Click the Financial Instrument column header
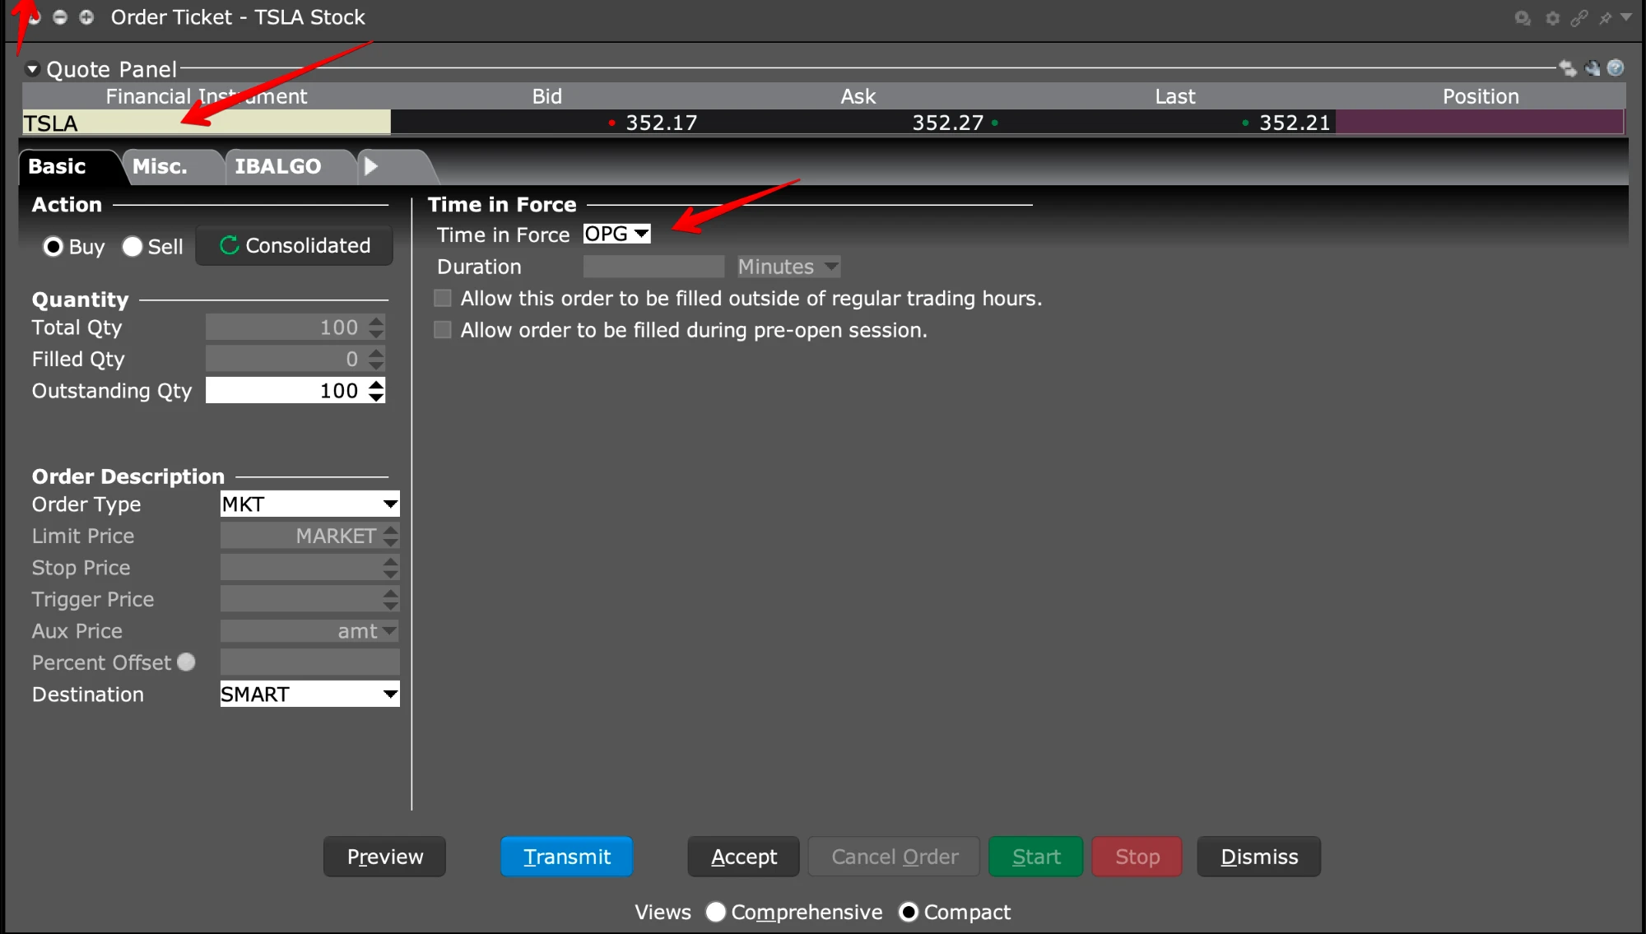This screenshot has height=934, width=1646. 207,96
